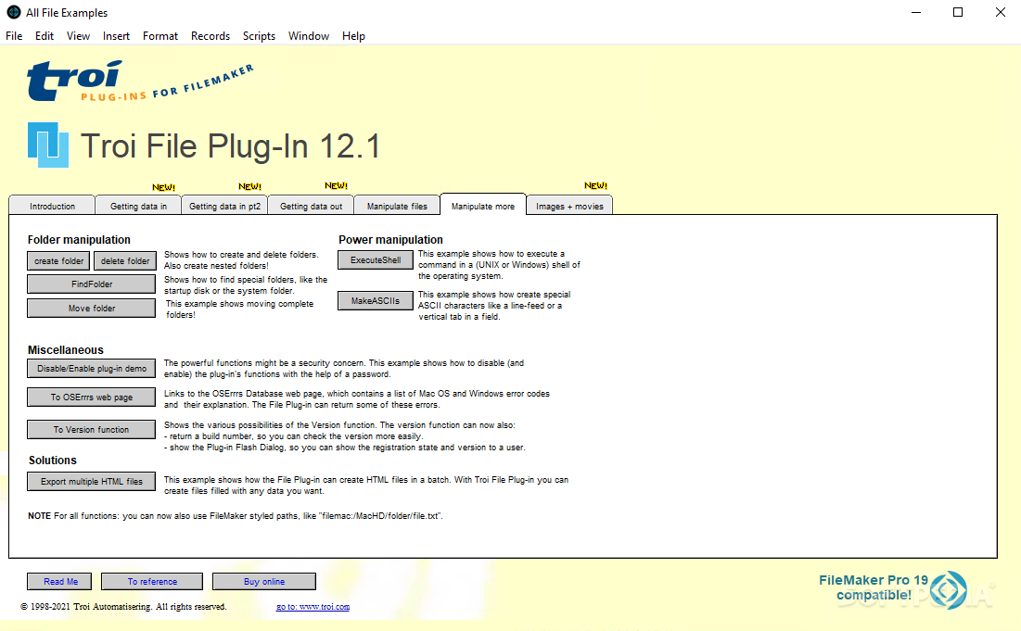The height and width of the screenshot is (631, 1021).
Task: Click the Miscellaneous heading
Action: [x=65, y=350]
